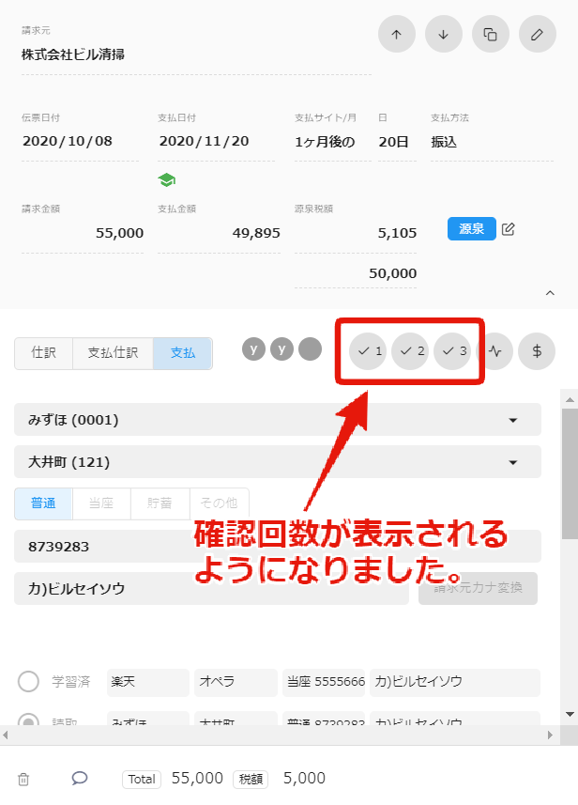The width and height of the screenshot is (578, 805).
Task: Click the vertical scrollbar down arrow
Action: (570, 714)
